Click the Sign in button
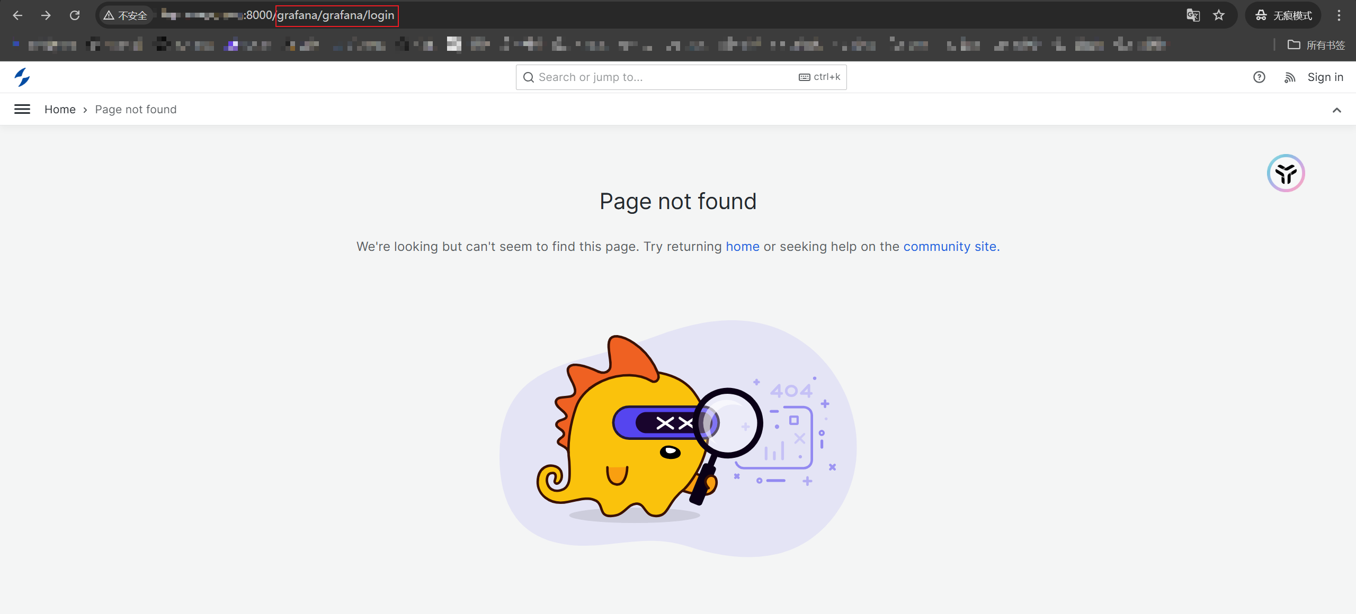 [1325, 77]
